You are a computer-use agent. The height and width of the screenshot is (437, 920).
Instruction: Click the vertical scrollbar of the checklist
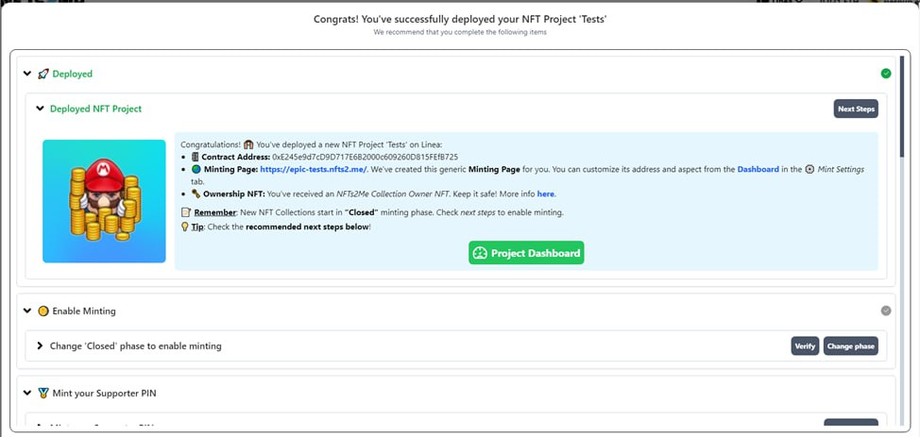coord(902,106)
